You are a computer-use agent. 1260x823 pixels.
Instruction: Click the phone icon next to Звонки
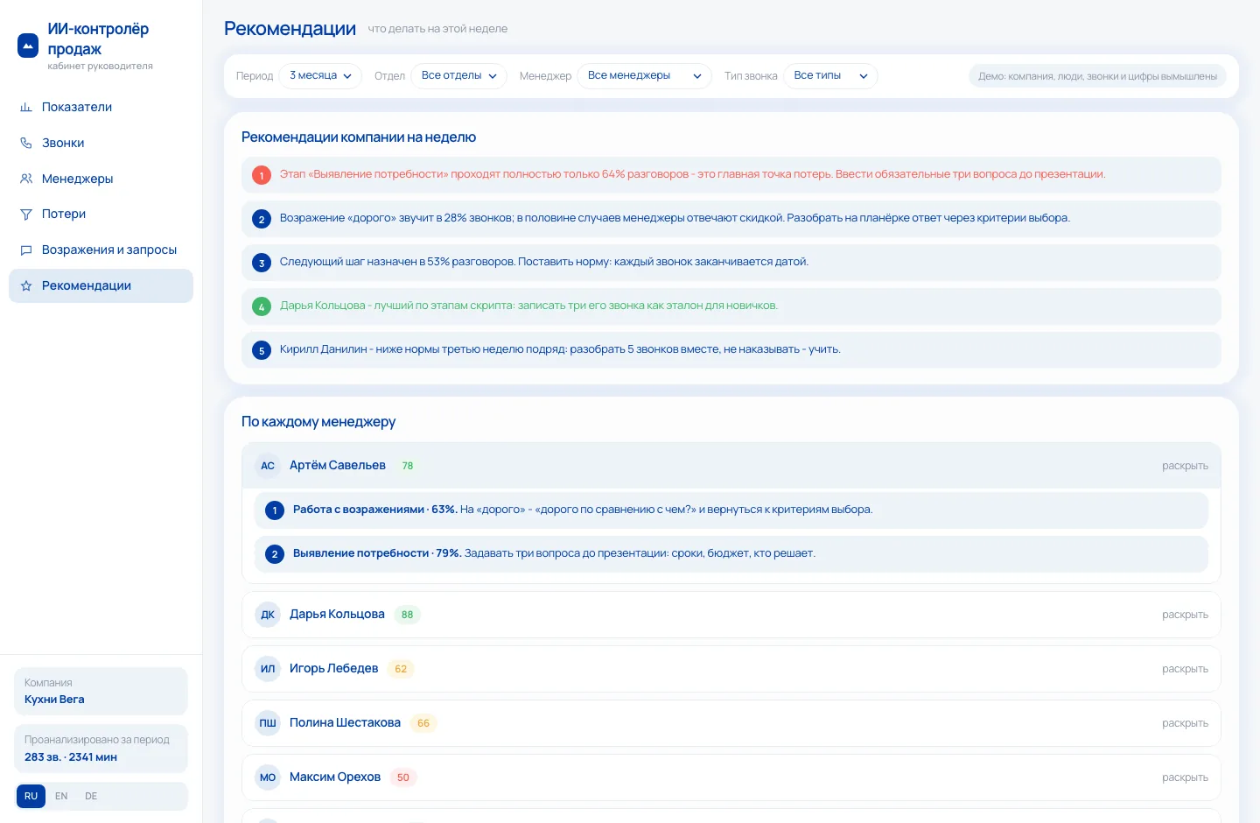(26, 143)
